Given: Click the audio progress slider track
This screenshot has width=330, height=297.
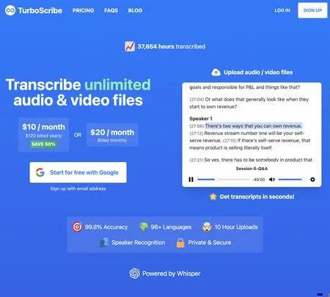Looking at the screenshot, I should (224, 180).
